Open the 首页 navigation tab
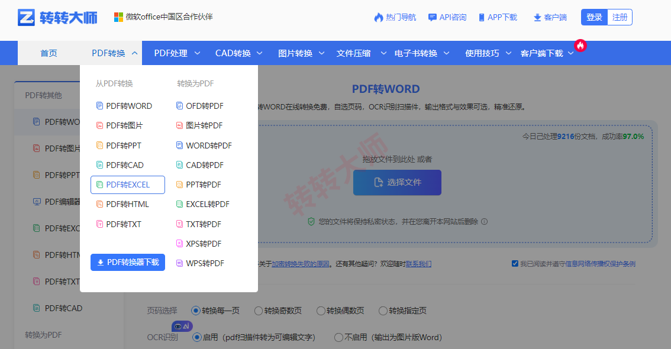Image resolution: width=671 pixels, height=349 pixels. pos(49,53)
